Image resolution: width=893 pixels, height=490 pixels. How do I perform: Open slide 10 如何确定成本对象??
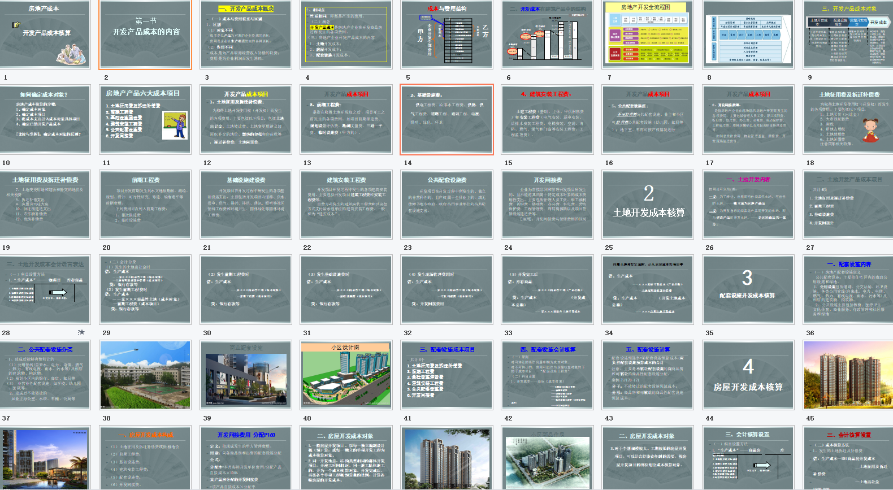click(x=45, y=119)
